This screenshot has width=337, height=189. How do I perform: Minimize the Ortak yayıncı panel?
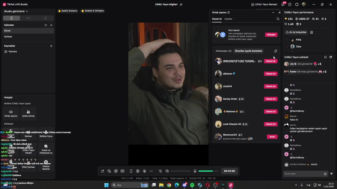point(273,13)
